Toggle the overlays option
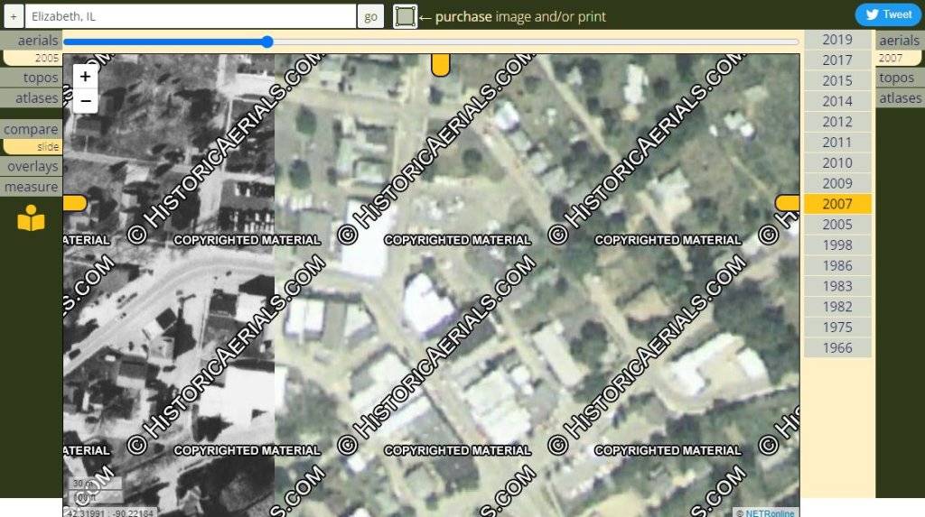This screenshot has width=925, height=517. tap(32, 166)
